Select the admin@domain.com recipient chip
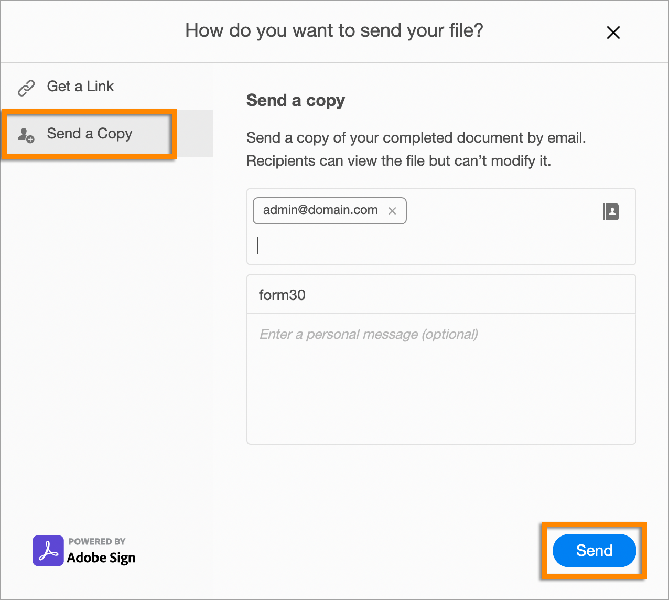The image size is (669, 600). pyautogui.click(x=319, y=210)
